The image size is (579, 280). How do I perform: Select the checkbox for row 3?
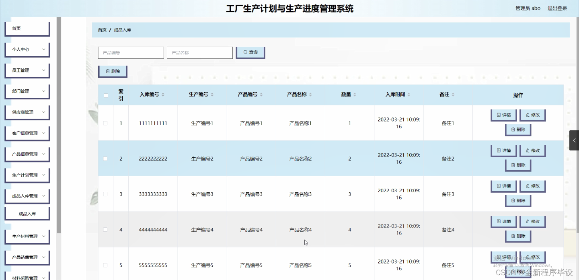(x=105, y=194)
